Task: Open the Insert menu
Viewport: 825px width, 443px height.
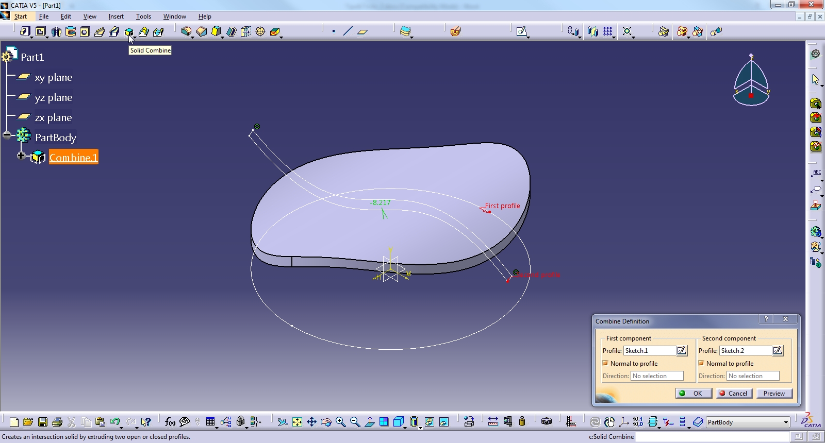Action: (x=116, y=16)
